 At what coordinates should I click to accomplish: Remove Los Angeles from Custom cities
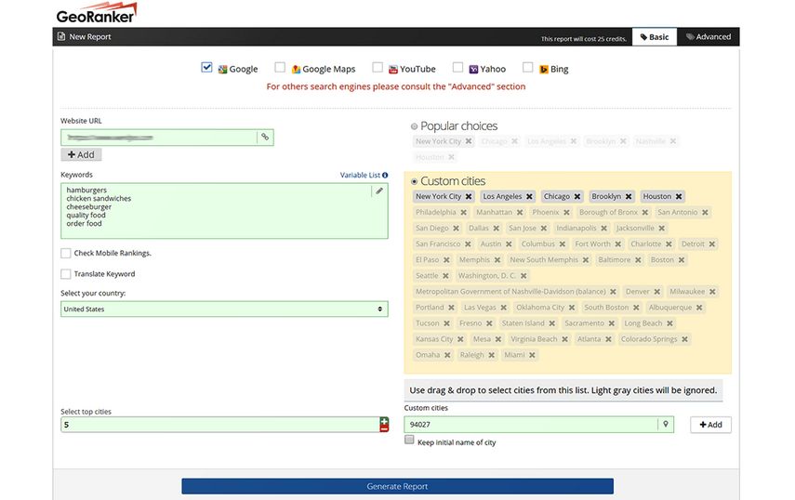click(x=529, y=196)
